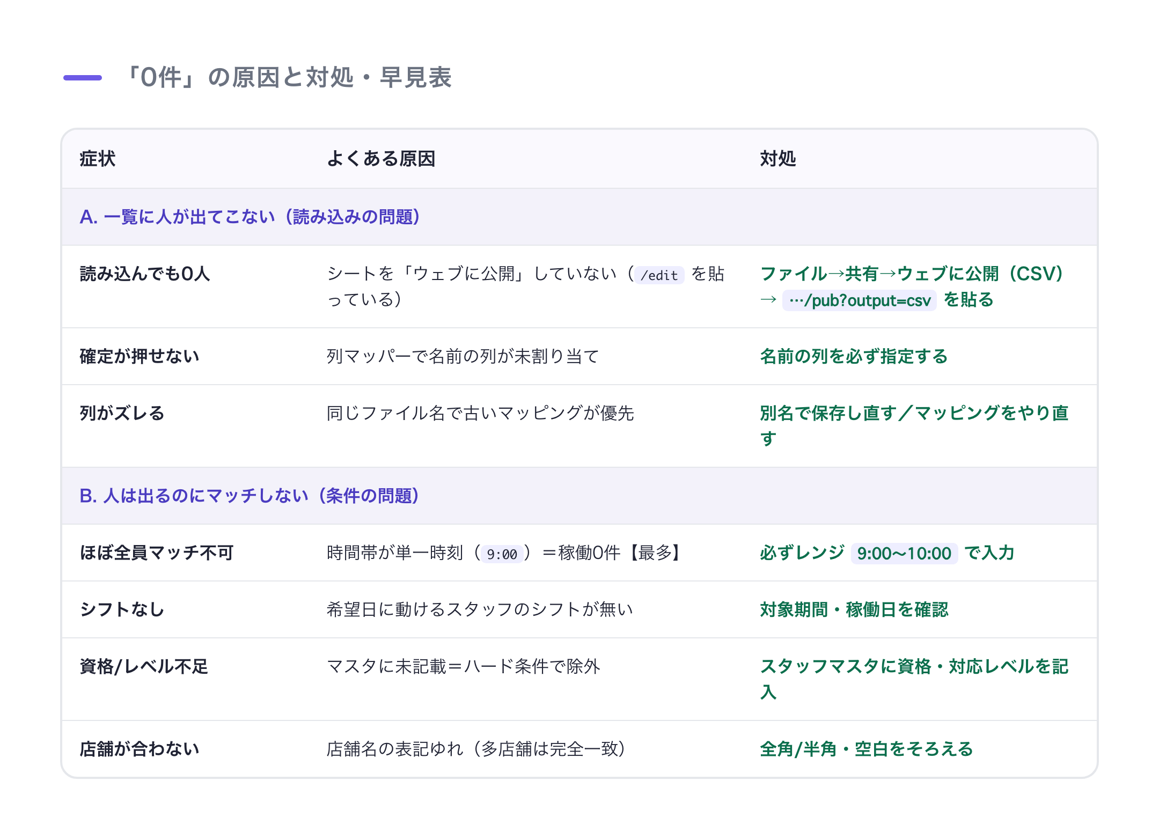Image resolution: width=1159 pixels, height=839 pixels.
Task: Click the 店舗が合わない symptom cell
Action: 140,749
